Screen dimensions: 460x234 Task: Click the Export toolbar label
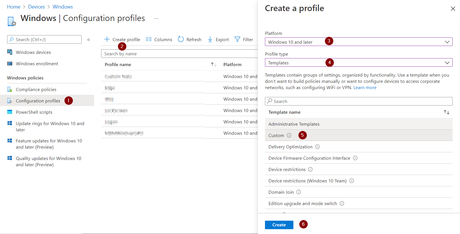click(x=222, y=39)
